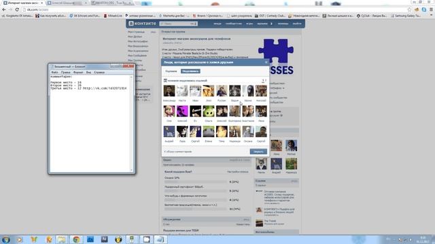This screenshot has height=244, width=435.
Task: Click the Notepad vertical scrollbar
Action: [x=131, y=123]
